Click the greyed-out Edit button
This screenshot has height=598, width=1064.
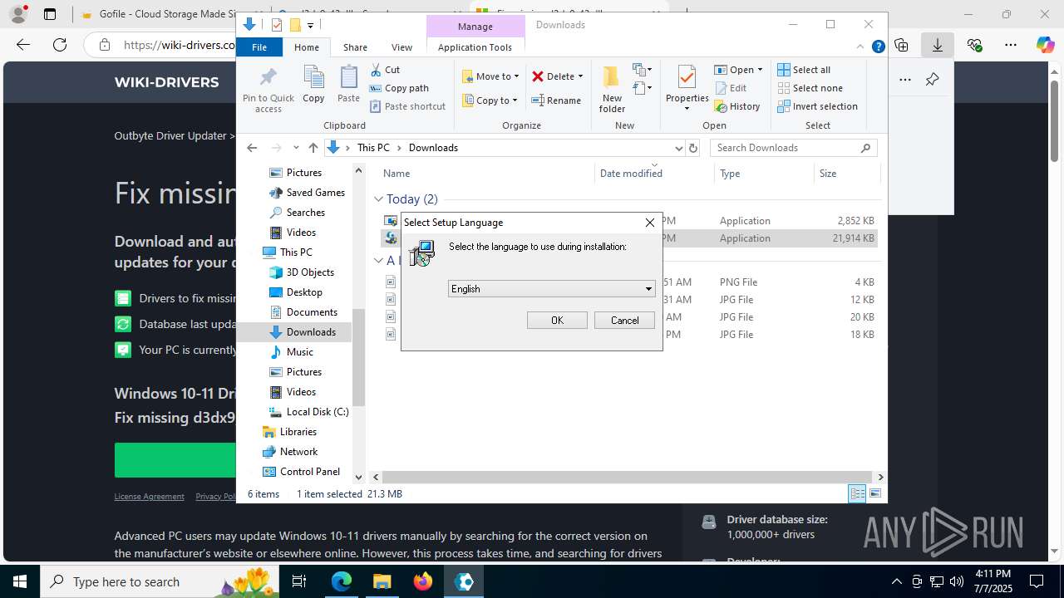click(x=731, y=88)
